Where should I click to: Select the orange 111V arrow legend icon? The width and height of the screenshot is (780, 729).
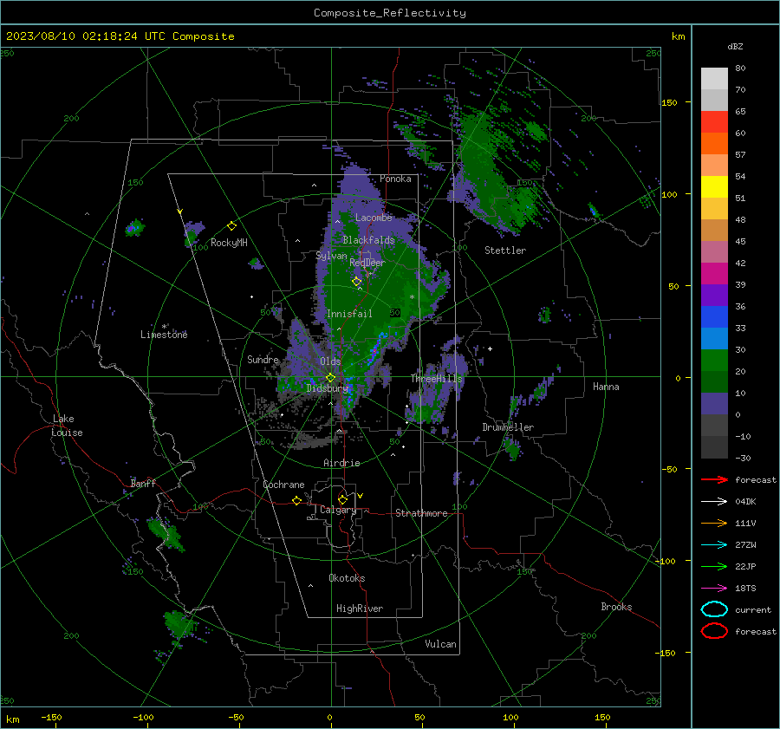tap(714, 523)
